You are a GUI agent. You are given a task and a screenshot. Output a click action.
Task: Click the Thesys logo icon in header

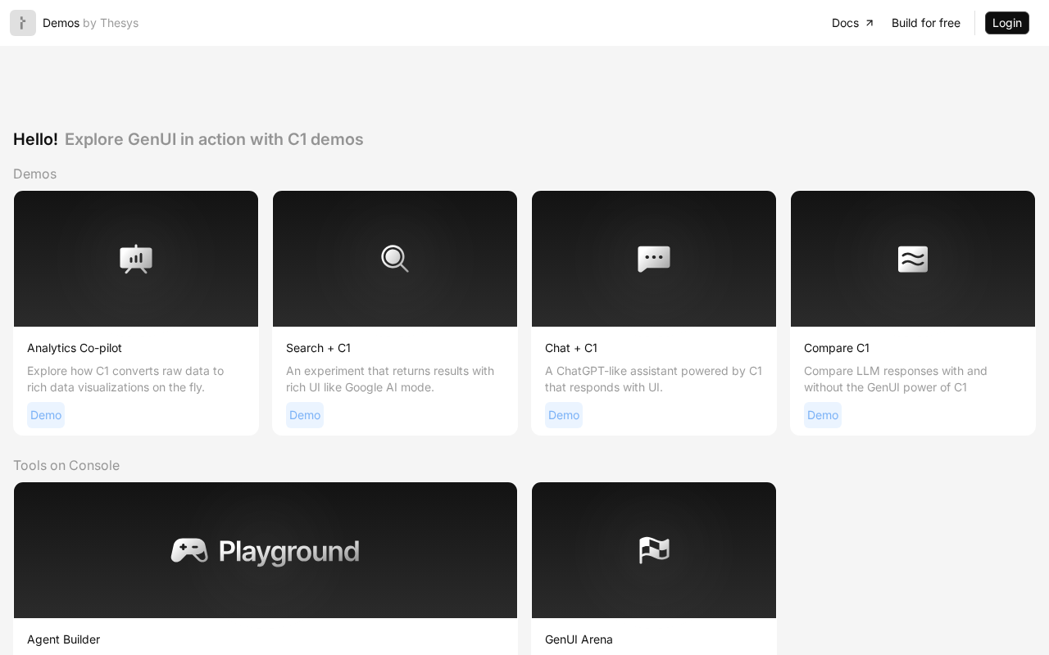point(23,23)
